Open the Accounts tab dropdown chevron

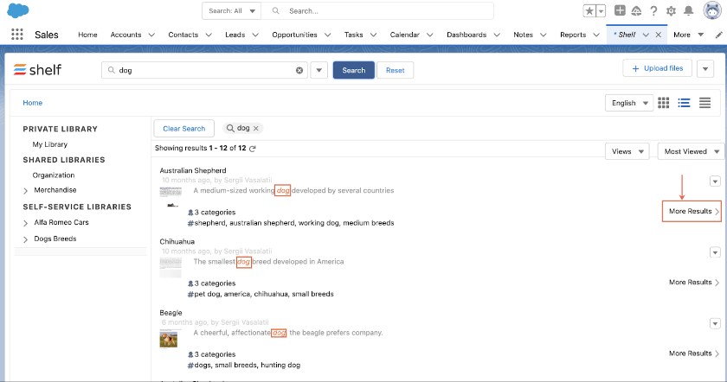click(151, 35)
